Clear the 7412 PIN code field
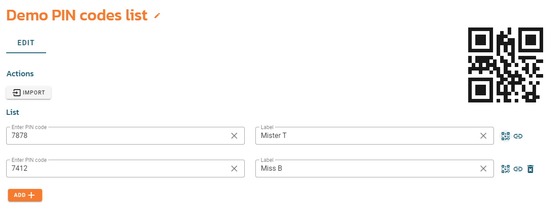 pyautogui.click(x=235, y=169)
